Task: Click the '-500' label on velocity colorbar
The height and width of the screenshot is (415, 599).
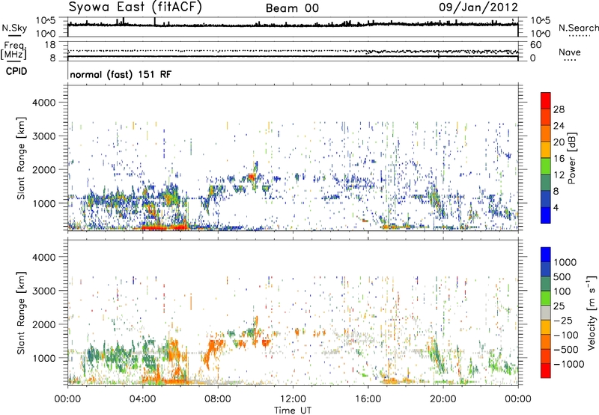Action: click(x=566, y=350)
